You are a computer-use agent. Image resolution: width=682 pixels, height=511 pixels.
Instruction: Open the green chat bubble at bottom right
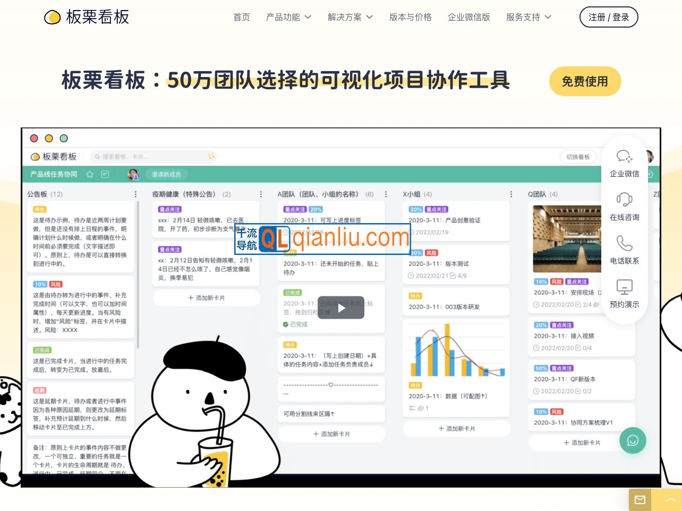633,440
